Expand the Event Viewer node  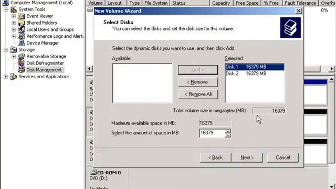(14, 16)
